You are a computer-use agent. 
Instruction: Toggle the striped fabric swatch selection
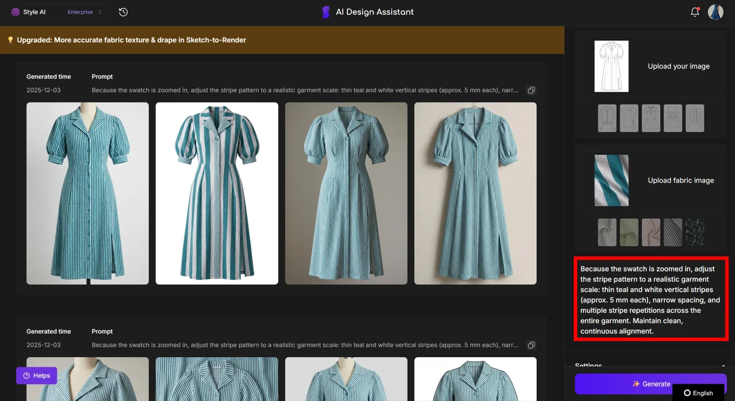point(611,180)
